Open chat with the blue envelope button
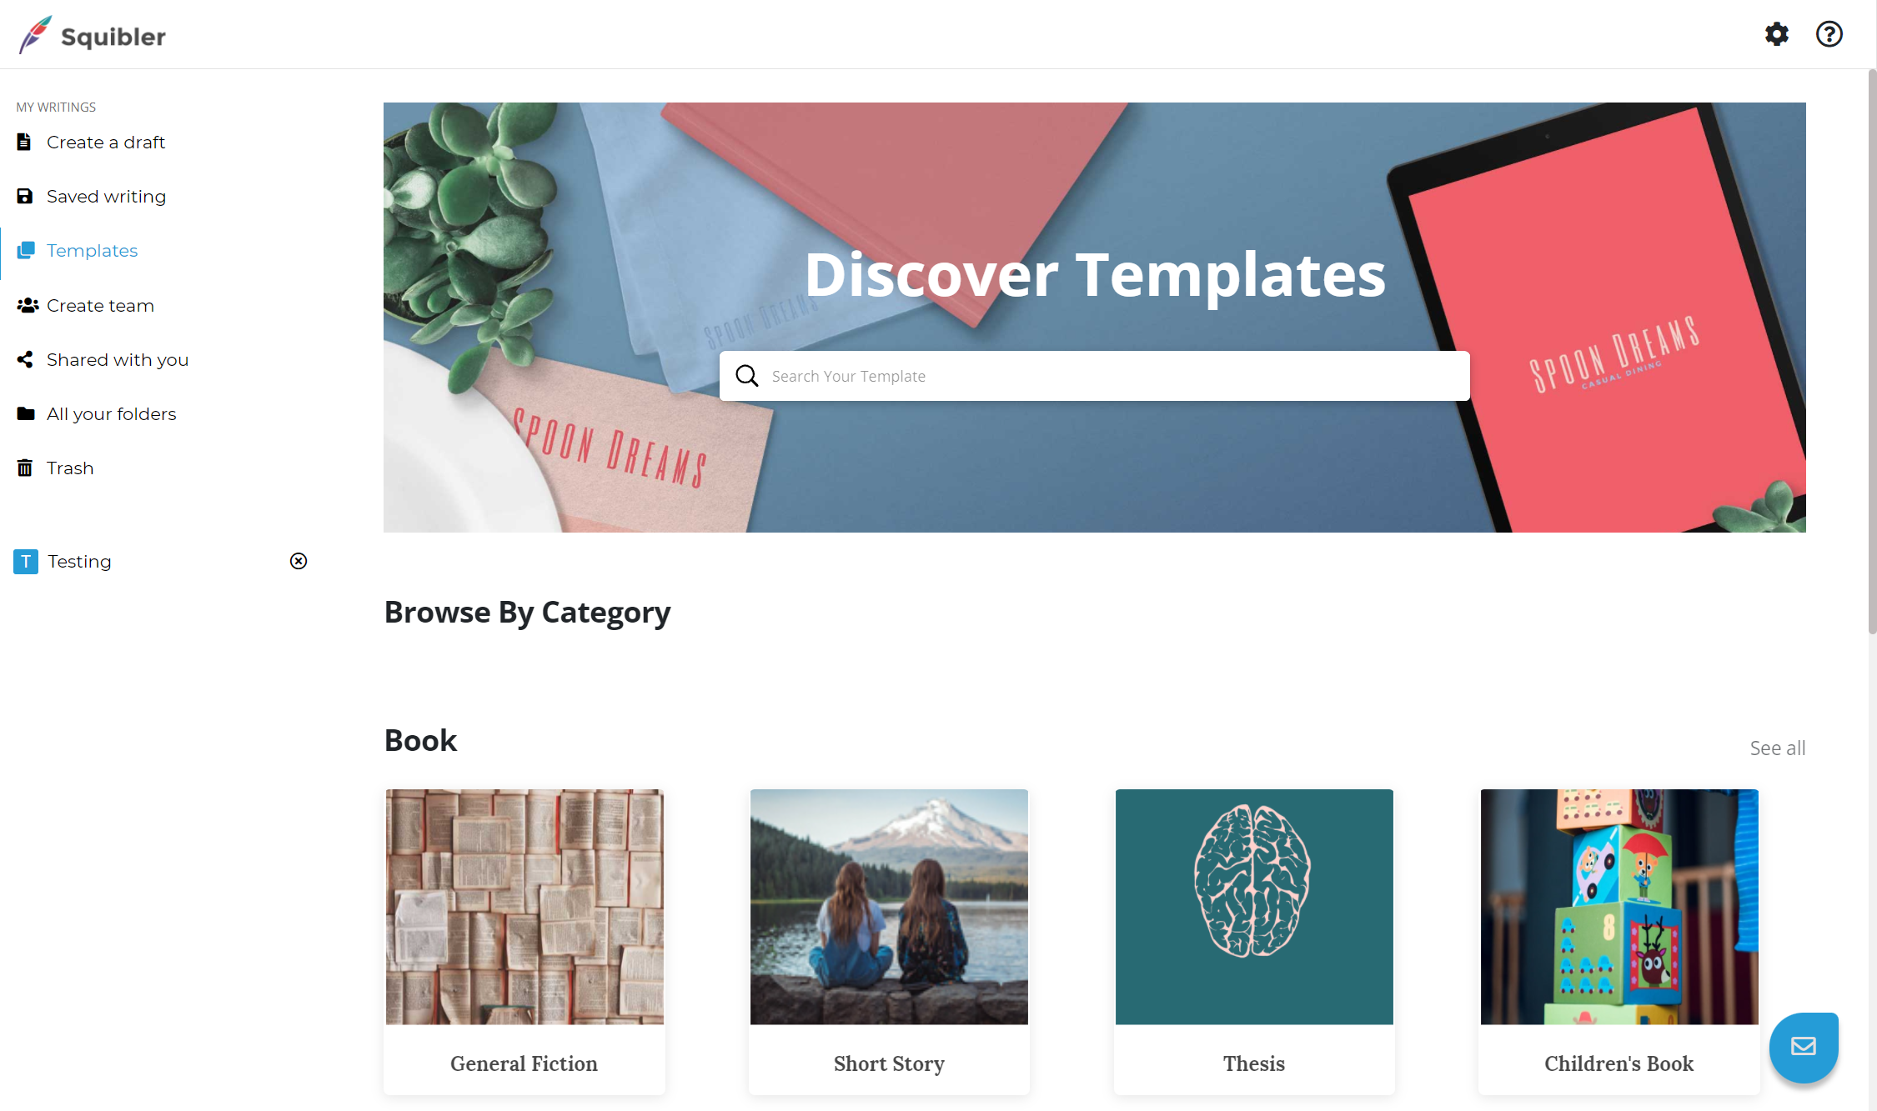 click(x=1804, y=1047)
